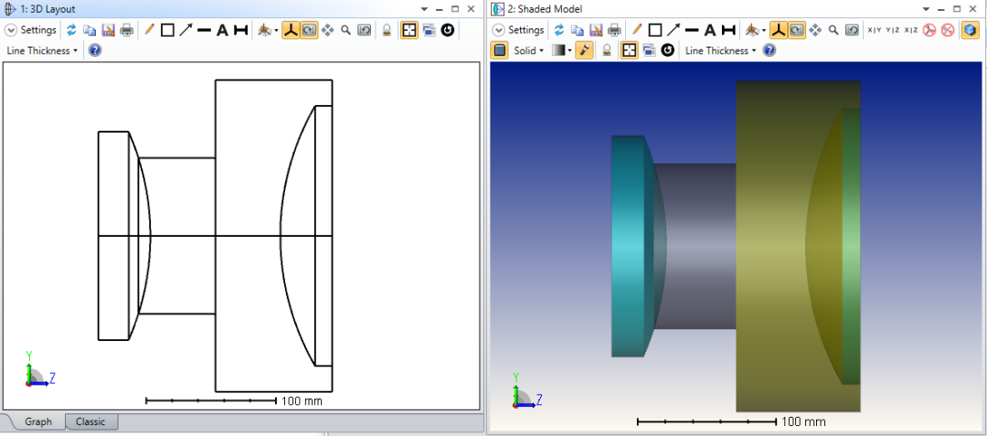Click the refresh icon in 3D Layout toolbar

click(x=71, y=30)
